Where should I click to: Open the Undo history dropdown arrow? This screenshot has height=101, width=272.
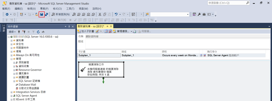click(120, 14)
